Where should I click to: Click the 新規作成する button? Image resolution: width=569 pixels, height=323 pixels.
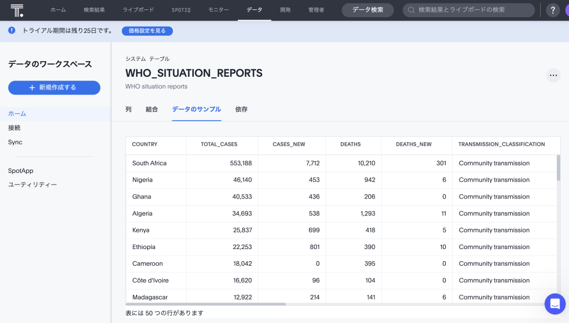(54, 87)
